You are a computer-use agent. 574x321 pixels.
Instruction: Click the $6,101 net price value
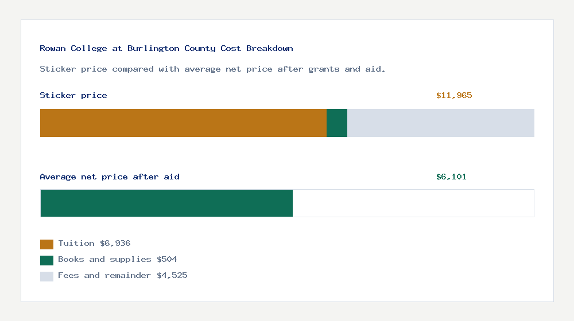pyautogui.click(x=451, y=177)
